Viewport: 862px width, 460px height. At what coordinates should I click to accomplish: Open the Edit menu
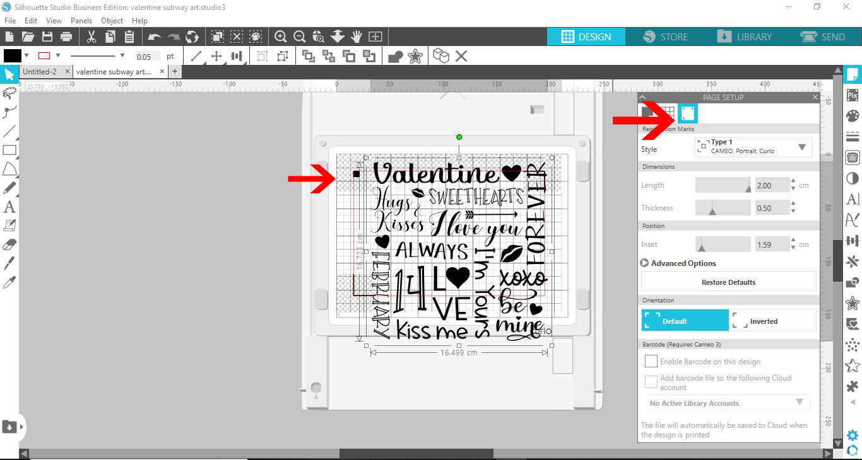click(31, 21)
